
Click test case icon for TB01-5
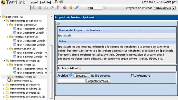tap(14, 53)
